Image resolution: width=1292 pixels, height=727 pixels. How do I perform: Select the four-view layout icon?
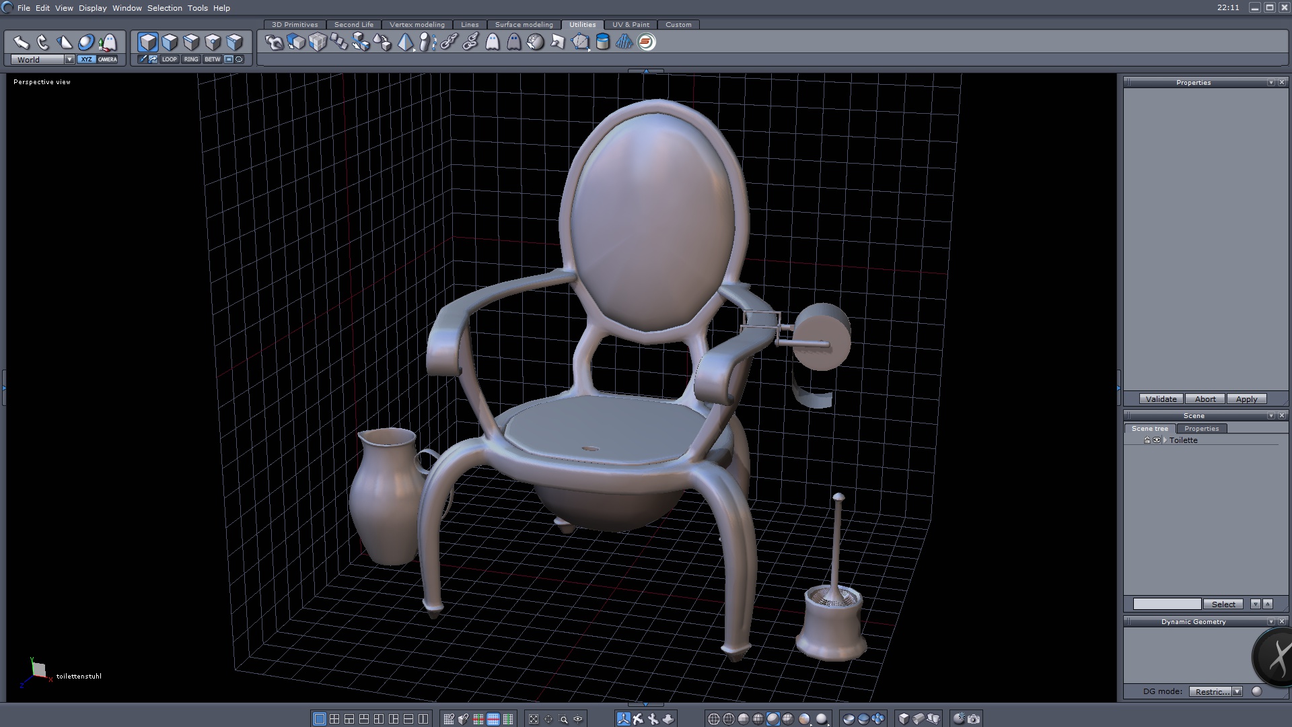334,719
